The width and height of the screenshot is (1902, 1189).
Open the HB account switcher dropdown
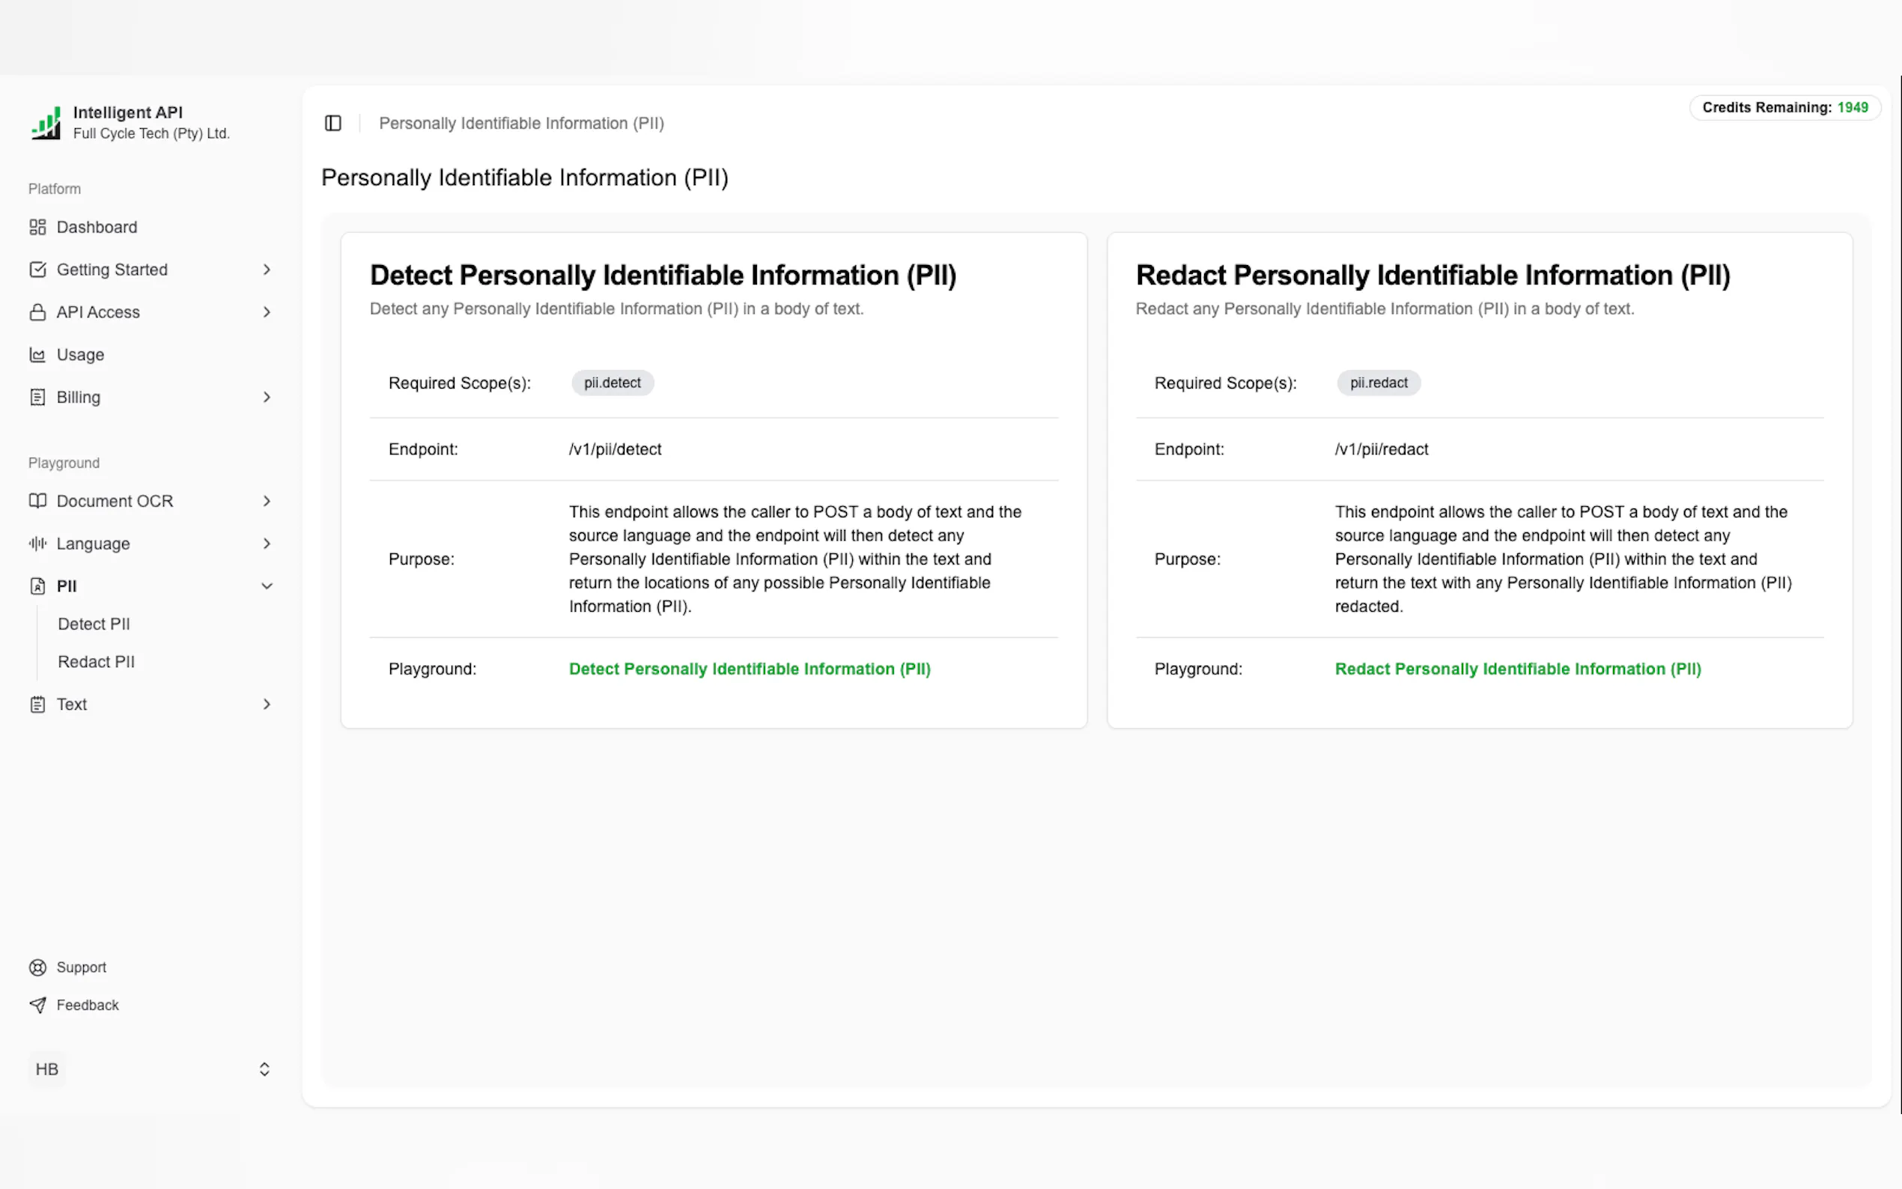point(264,1069)
